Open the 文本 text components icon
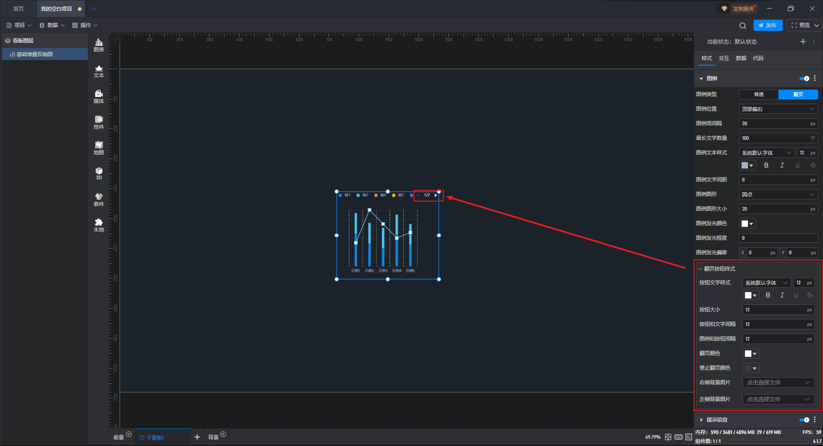 99,71
